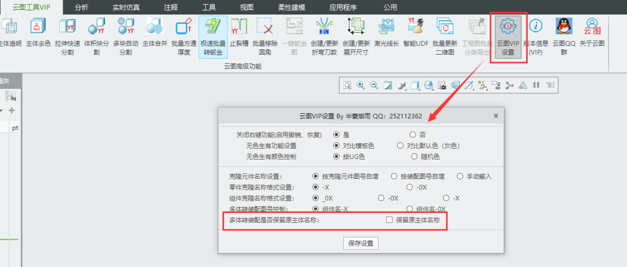Click the 保存设置 button
This screenshot has width=627, height=267.
pyautogui.click(x=361, y=243)
